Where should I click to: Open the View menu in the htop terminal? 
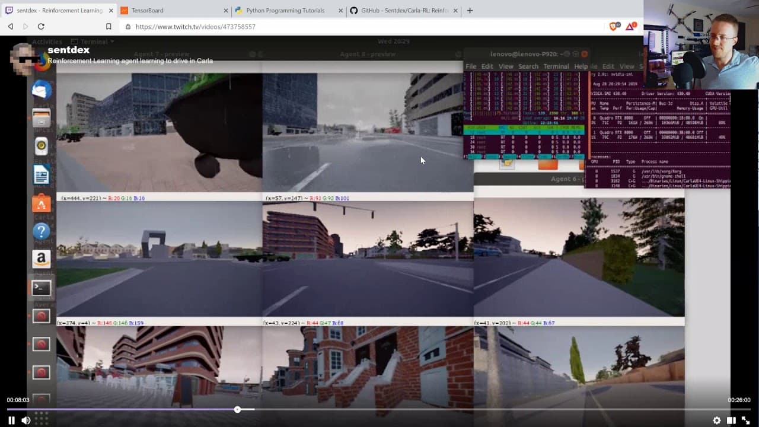[x=506, y=66]
